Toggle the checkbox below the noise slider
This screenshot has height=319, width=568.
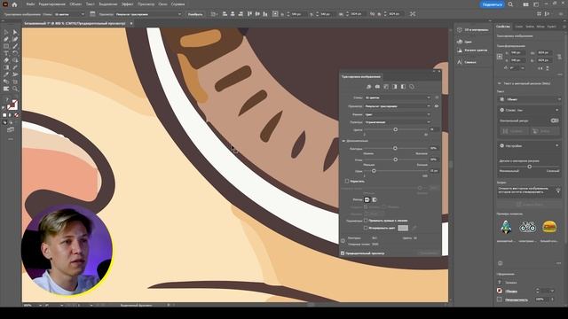coord(347,181)
